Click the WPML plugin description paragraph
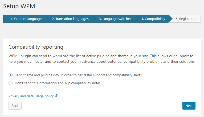The height and width of the screenshot is (117, 204). click(102, 59)
